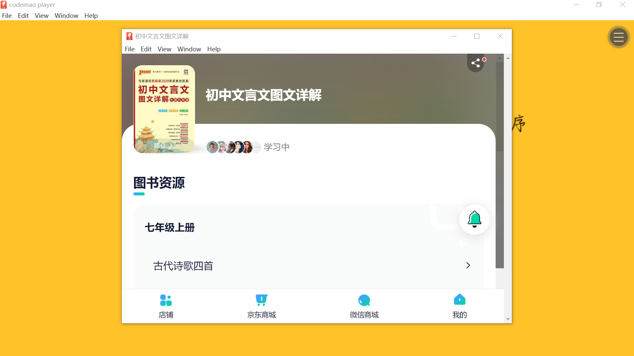Viewport: 634px width, 356px height.
Task: Open the codemao player View menu
Action: [42, 16]
